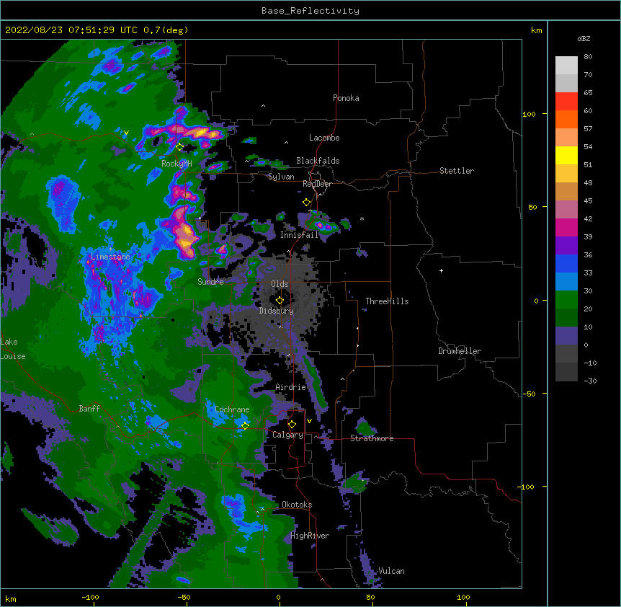Click the Innisfail town label
Screen dimensions: 621x607
(299, 235)
